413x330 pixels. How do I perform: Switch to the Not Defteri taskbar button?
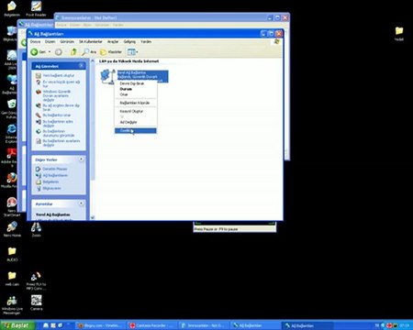tap(204, 325)
